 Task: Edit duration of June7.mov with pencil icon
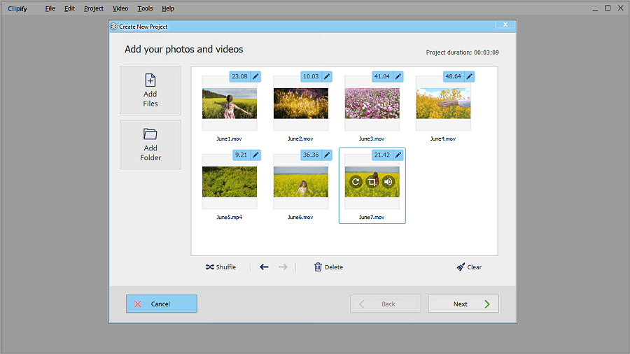pyautogui.click(x=398, y=155)
